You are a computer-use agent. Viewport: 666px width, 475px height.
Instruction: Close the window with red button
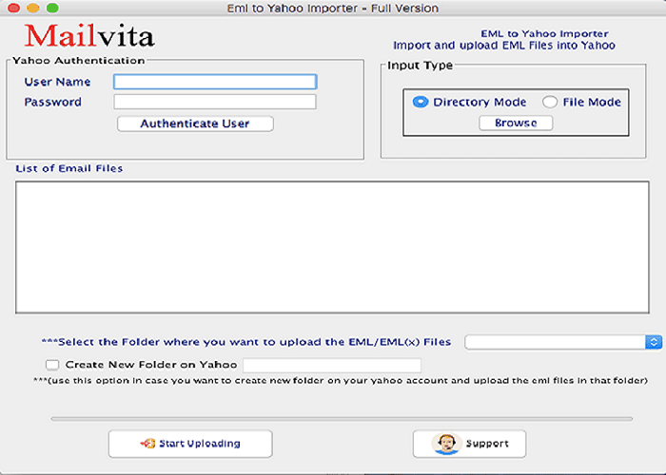pyautogui.click(x=13, y=8)
